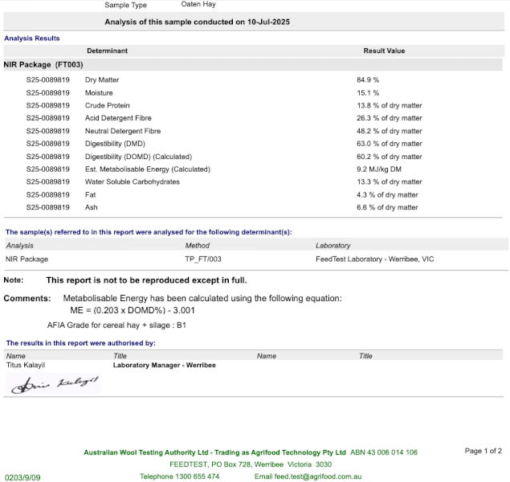Click the Ash sample ID S25-0089819
The width and height of the screenshot is (510, 482).
pyautogui.click(x=47, y=207)
